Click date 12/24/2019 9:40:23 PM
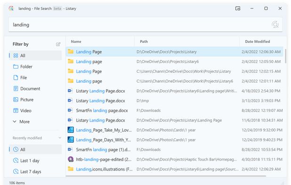The height and width of the screenshot is (185, 291). 262,140
